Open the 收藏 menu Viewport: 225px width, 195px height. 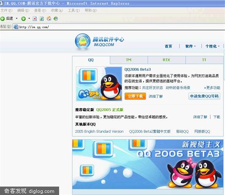click(x=57, y=11)
